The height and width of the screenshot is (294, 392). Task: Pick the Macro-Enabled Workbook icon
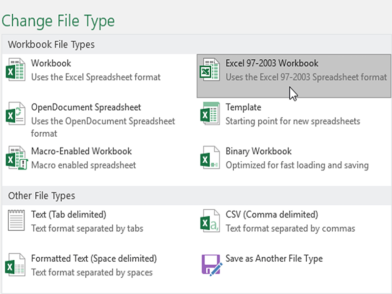[17, 158]
